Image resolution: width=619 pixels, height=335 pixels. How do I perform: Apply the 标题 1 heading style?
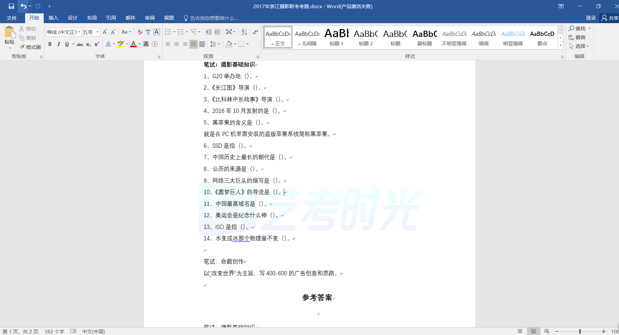336,37
